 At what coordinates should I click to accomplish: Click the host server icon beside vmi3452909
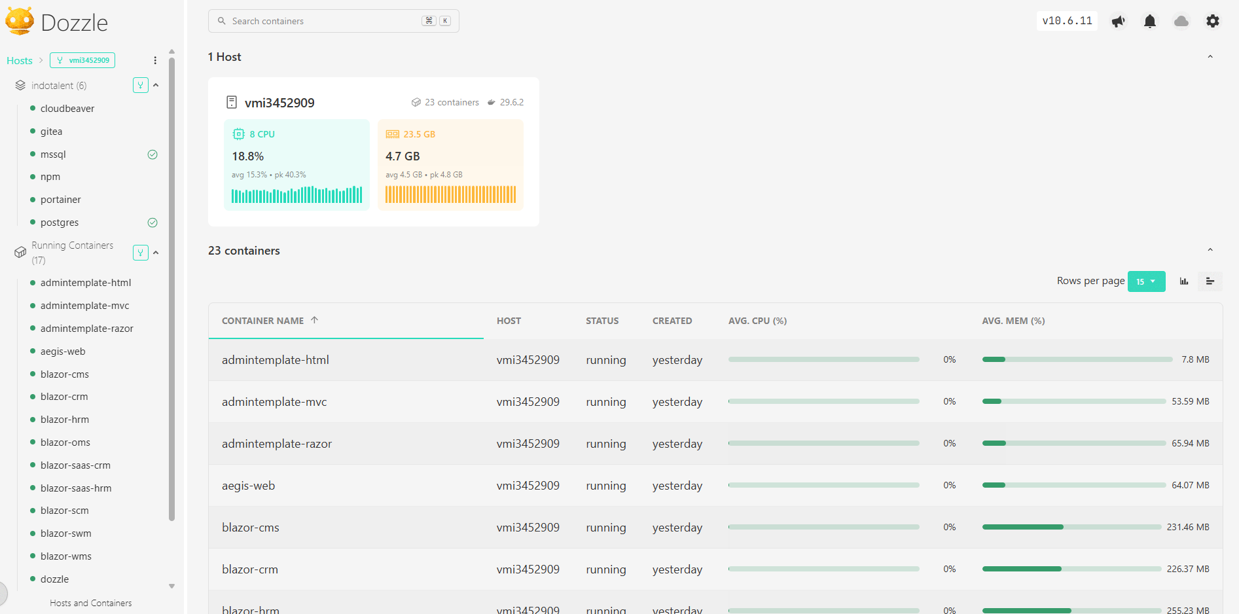coord(232,102)
